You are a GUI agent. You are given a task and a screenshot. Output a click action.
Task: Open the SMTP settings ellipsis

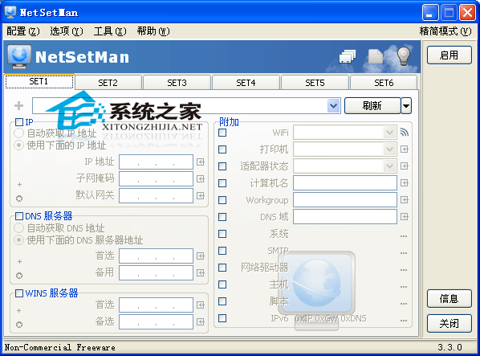point(404,253)
